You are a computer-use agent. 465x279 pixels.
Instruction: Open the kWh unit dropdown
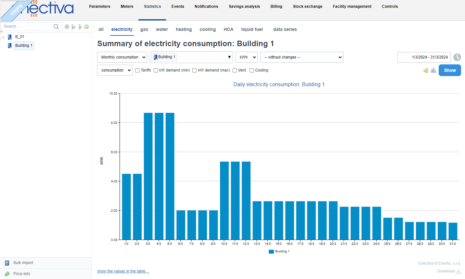pyautogui.click(x=246, y=57)
